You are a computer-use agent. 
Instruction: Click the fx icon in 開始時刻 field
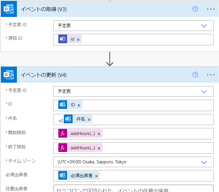[63, 133]
